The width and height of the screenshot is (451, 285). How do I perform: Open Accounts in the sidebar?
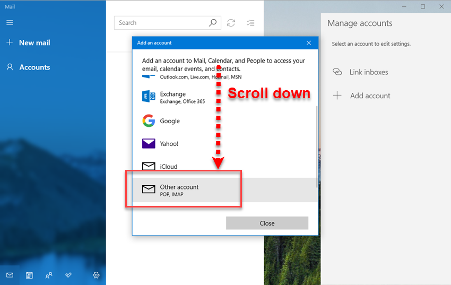point(34,67)
